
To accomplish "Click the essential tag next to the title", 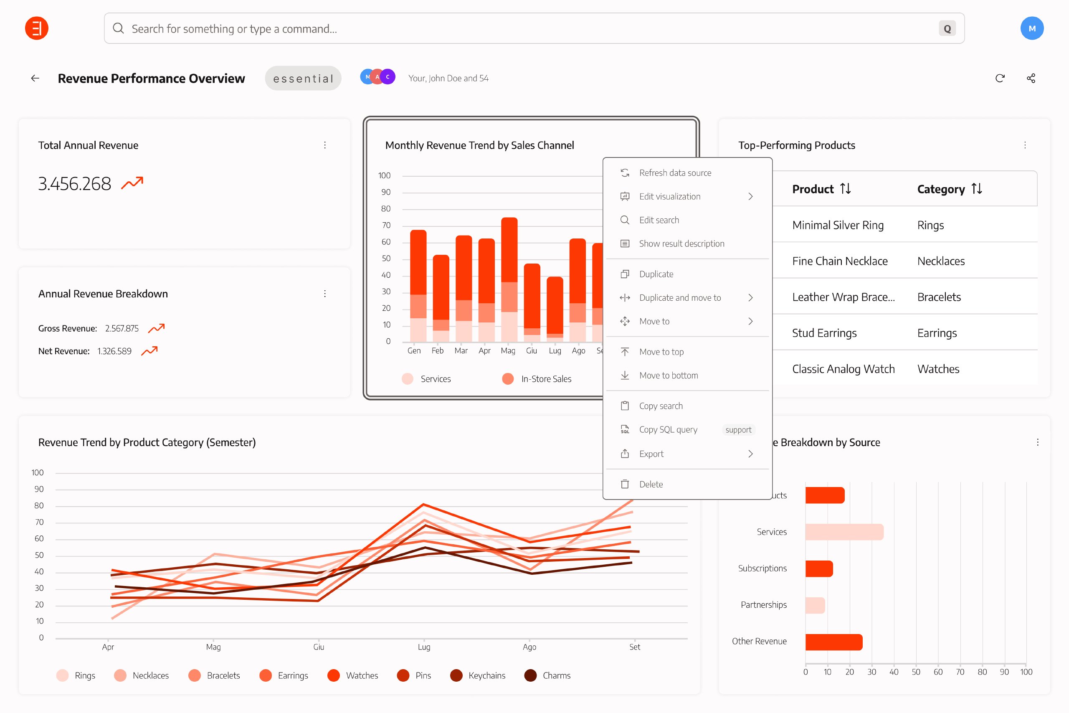I will pyautogui.click(x=303, y=78).
